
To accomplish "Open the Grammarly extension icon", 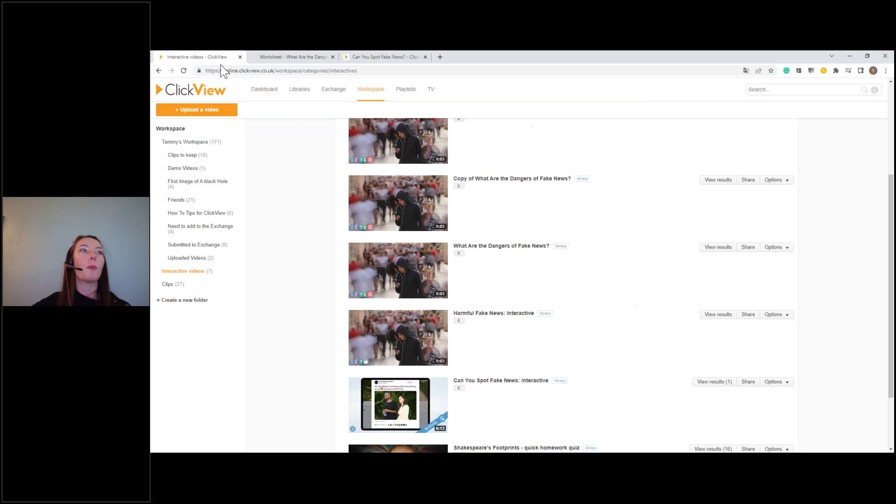I will pos(787,70).
